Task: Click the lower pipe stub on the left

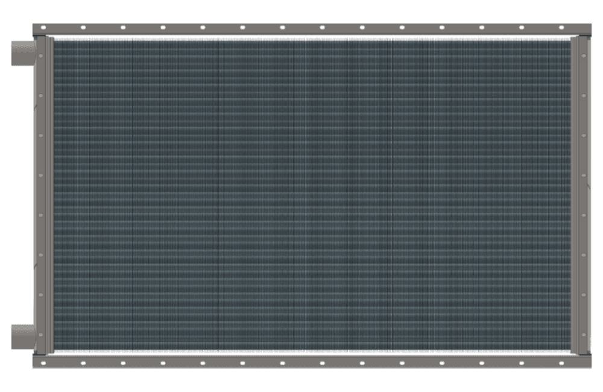Action: [23, 336]
